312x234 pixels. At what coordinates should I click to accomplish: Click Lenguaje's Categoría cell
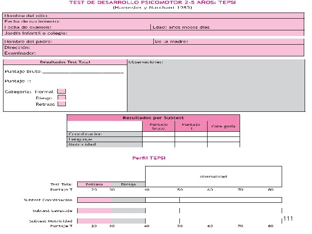224,139
